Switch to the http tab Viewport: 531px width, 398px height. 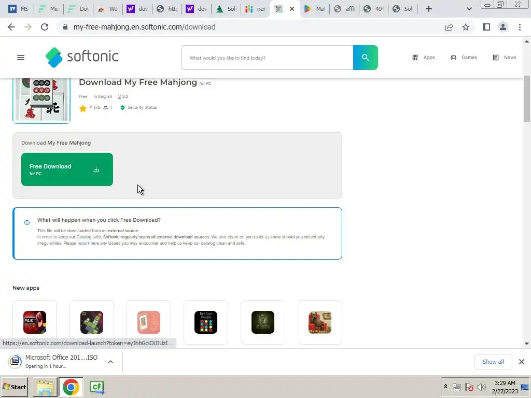(x=167, y=9)
